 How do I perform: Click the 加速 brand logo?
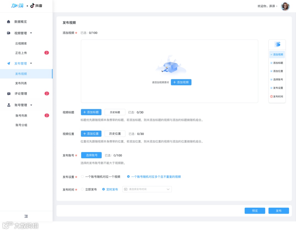(x=17, y=6)
